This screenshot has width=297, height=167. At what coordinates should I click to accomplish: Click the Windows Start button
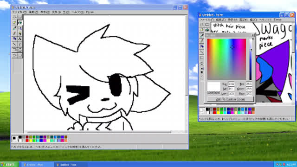(x=9, y=165)
